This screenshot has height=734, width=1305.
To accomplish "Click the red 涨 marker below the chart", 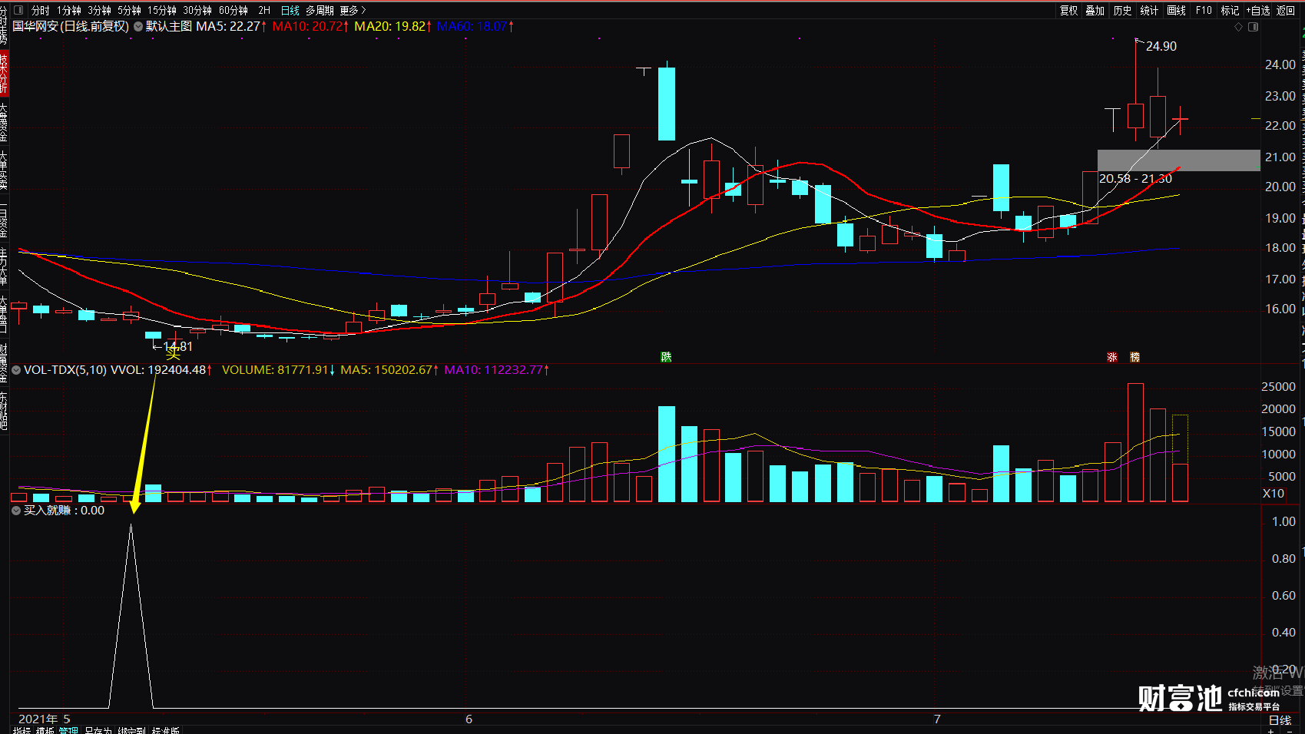I will [1112, 357].
